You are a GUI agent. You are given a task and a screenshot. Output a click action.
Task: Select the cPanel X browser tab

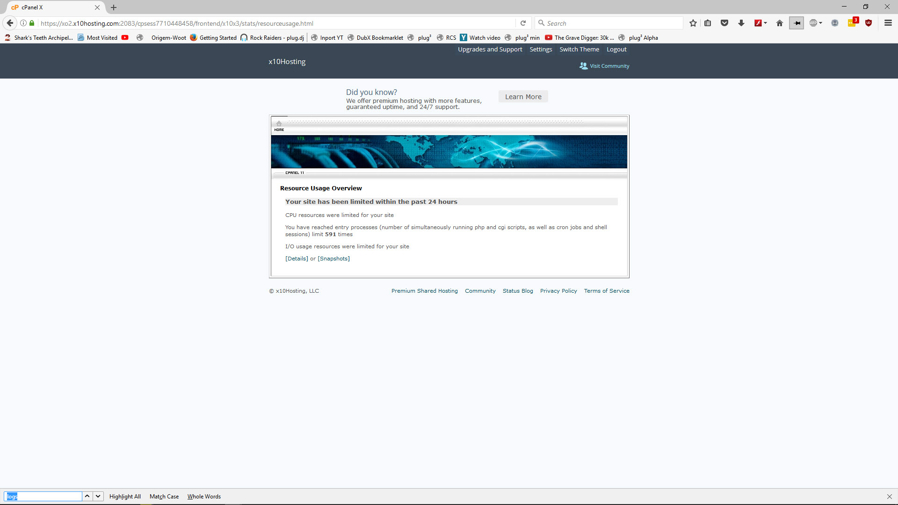55,7
